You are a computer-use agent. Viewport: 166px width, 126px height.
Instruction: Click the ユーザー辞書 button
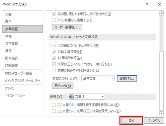(x=67, y=27)
